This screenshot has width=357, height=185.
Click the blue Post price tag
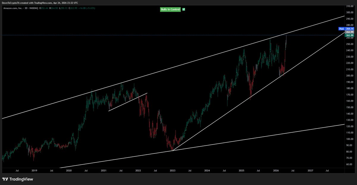pyautogui.click(x=342, y=29)
